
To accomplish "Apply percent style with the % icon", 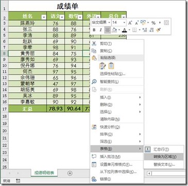I will point(153,23).
